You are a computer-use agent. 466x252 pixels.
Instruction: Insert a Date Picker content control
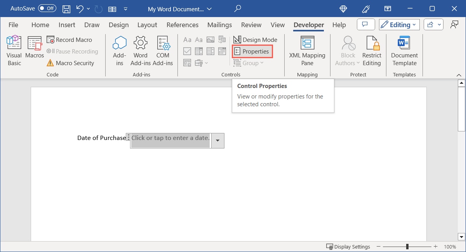point(222,51)
